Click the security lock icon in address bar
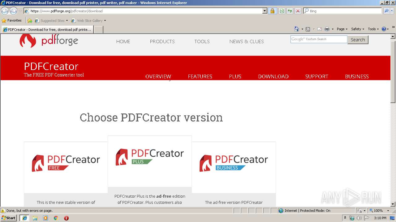This screenshot has width=396, height=222. 272,11
